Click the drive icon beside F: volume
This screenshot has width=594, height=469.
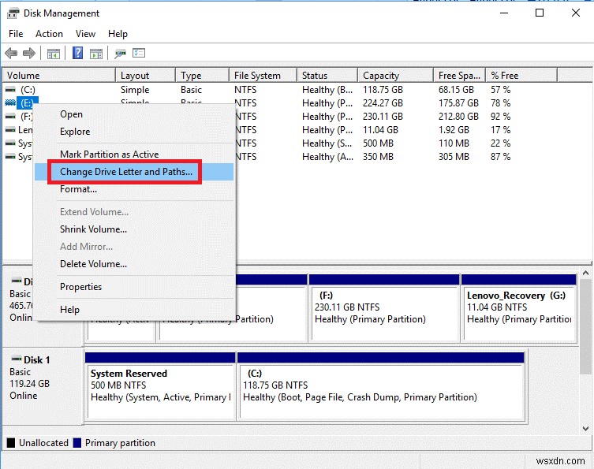click(10, 116)
